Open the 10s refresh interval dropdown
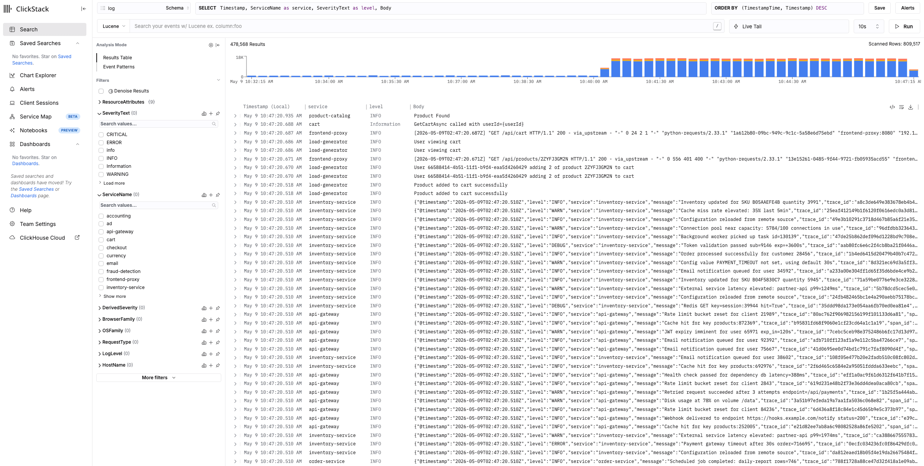Screen dimensions: 924x466 pos(869,26)
